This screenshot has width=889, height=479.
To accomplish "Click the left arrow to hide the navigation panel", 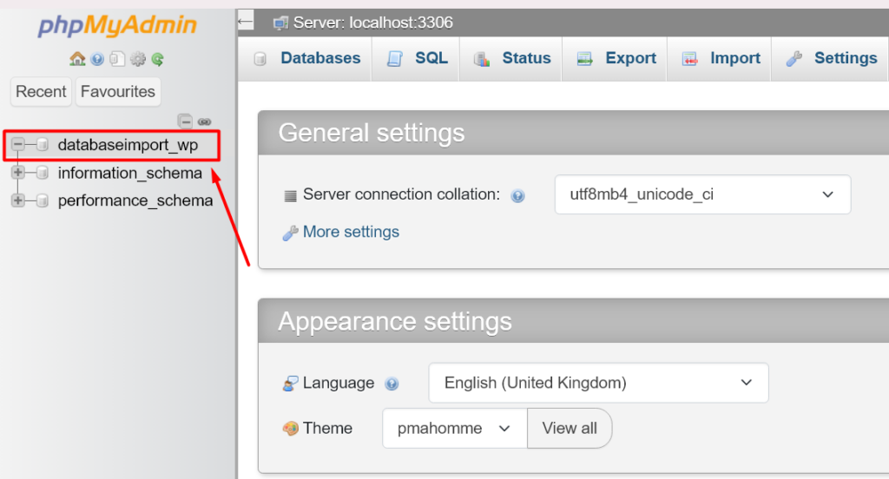I will tap(246, 22).
